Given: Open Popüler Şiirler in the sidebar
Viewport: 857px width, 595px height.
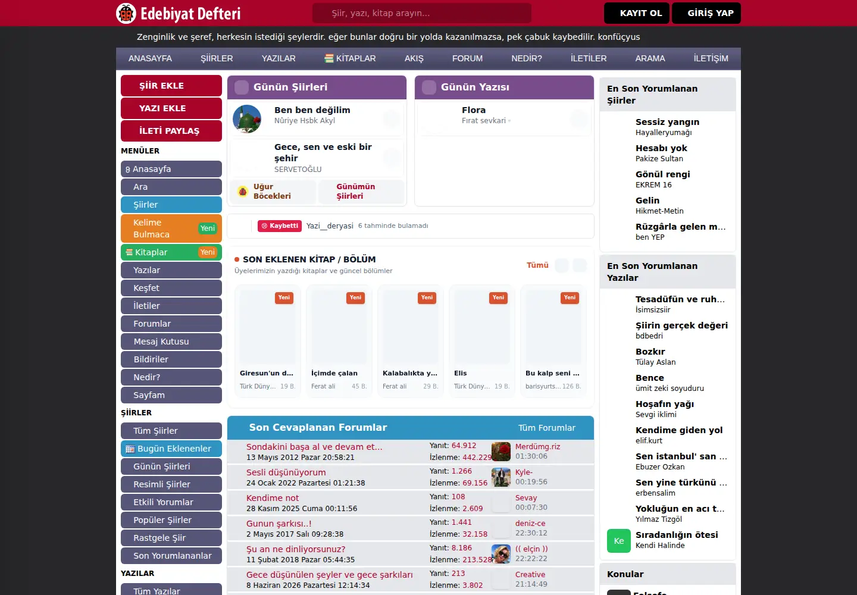Looking at the screenshot, I should click(171, 520).
